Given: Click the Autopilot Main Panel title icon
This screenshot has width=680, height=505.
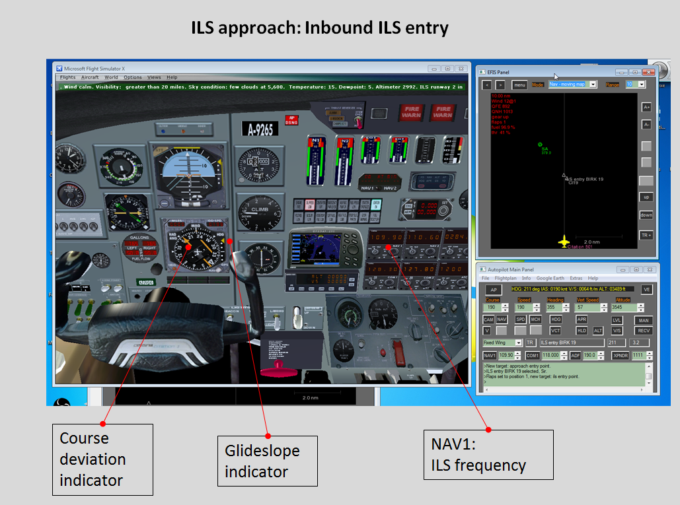Looking at the screenshot, I should point(482,269).
